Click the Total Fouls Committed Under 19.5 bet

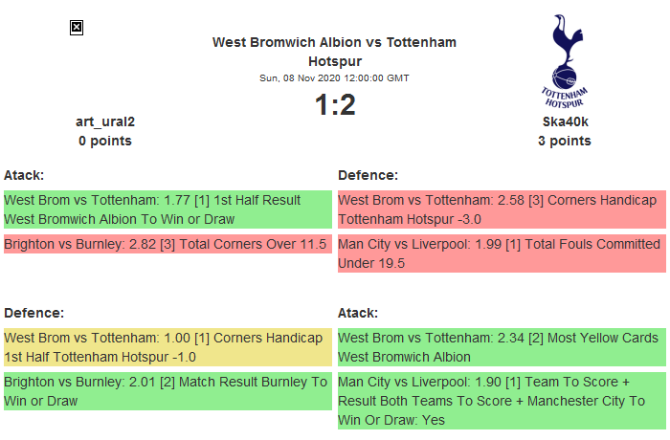click(x=502, y=253)
